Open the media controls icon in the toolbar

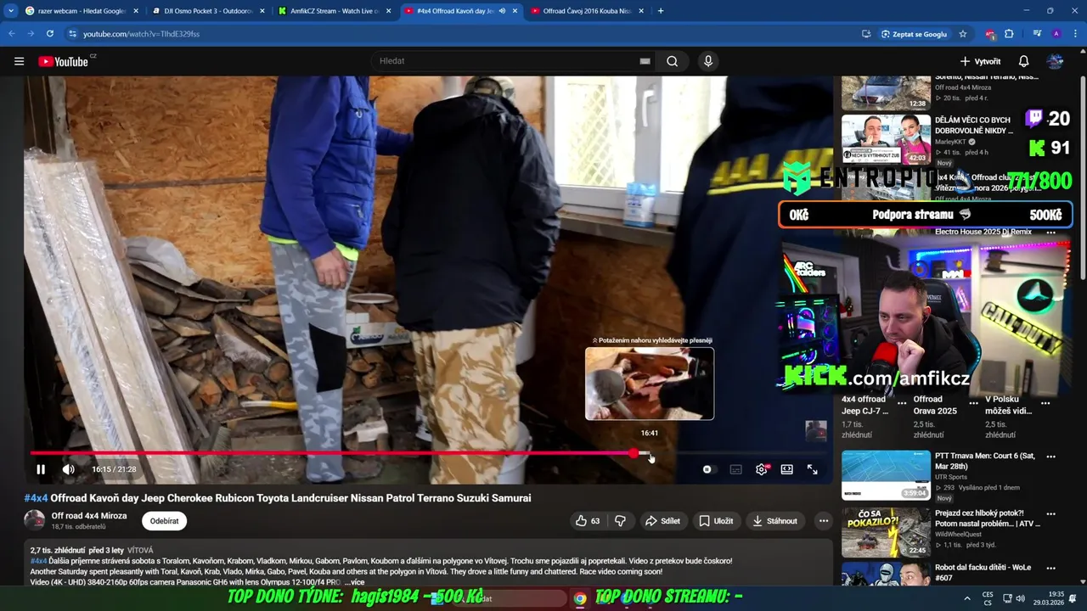(1037, 34)
